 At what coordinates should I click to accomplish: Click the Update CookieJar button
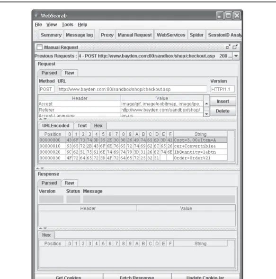click(205, 277)
